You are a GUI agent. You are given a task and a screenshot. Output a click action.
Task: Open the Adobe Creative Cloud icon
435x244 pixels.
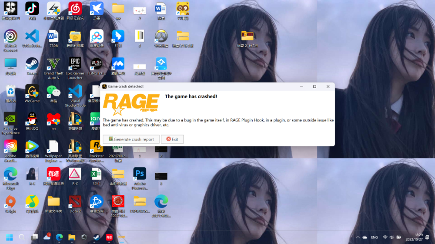[10, 151]
